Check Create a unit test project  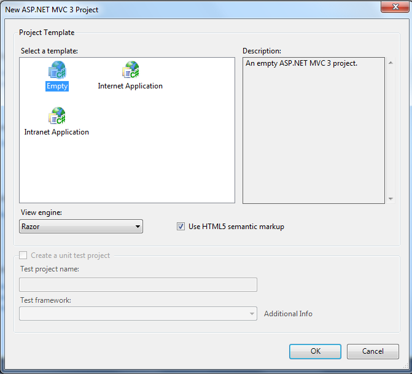pos(23,255)
